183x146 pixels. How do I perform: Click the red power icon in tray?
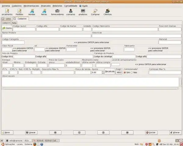[181, 144]
